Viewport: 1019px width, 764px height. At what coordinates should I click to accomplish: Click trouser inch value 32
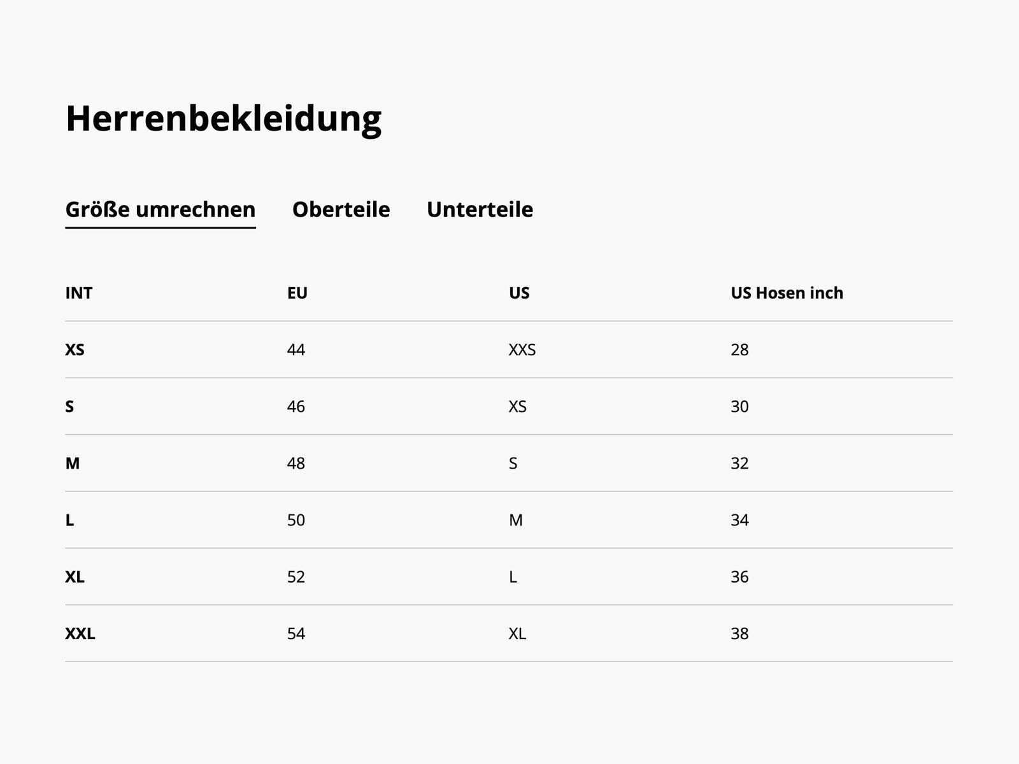pyautogui.click(x=739, y=463)
